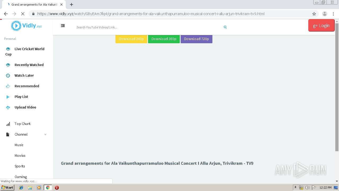Toggle the sidebar hamburger menu icon
Viewport: 339px width, 191px height.
pyautogui.click(x=63, y=26)
